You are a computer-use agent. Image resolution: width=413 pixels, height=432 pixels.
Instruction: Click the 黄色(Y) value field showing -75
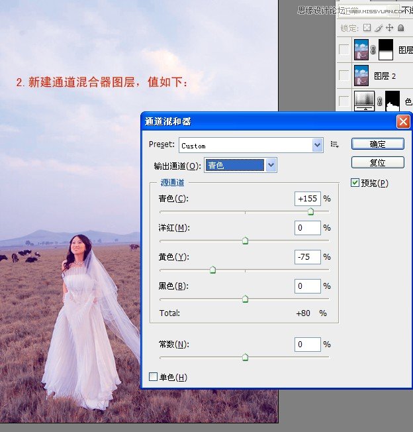308,257
